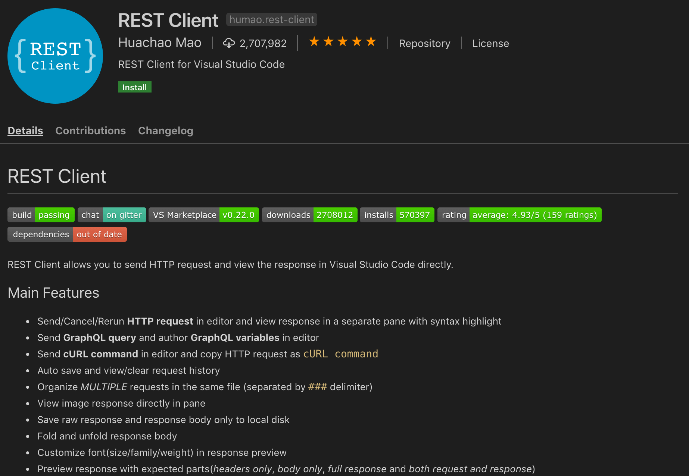
Task: Click the dependencies out of date badge
Action: tap(67, 234)
